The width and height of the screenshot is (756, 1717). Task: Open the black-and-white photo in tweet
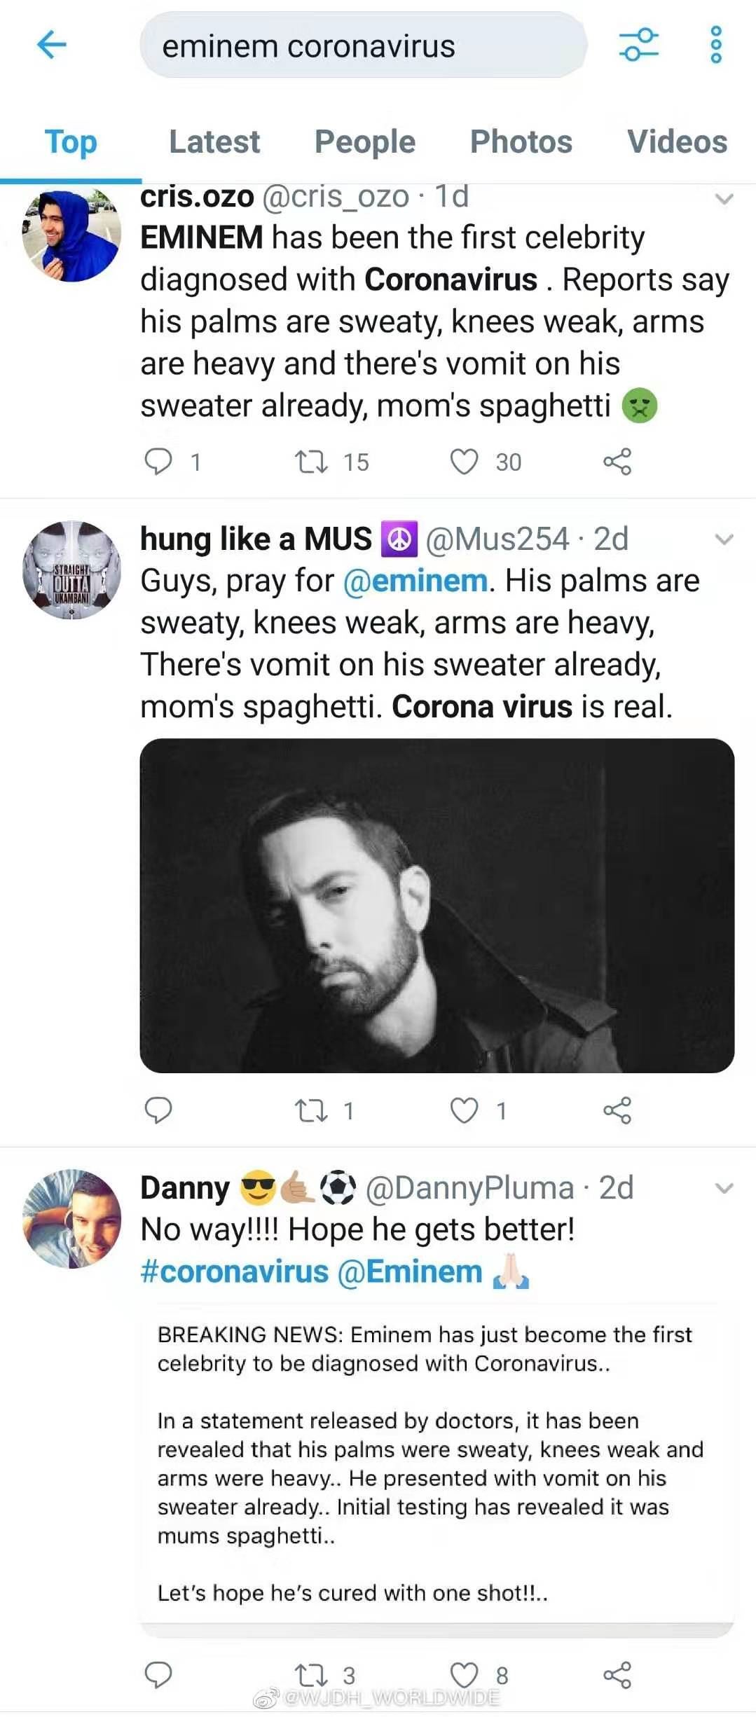click(437, 905)
